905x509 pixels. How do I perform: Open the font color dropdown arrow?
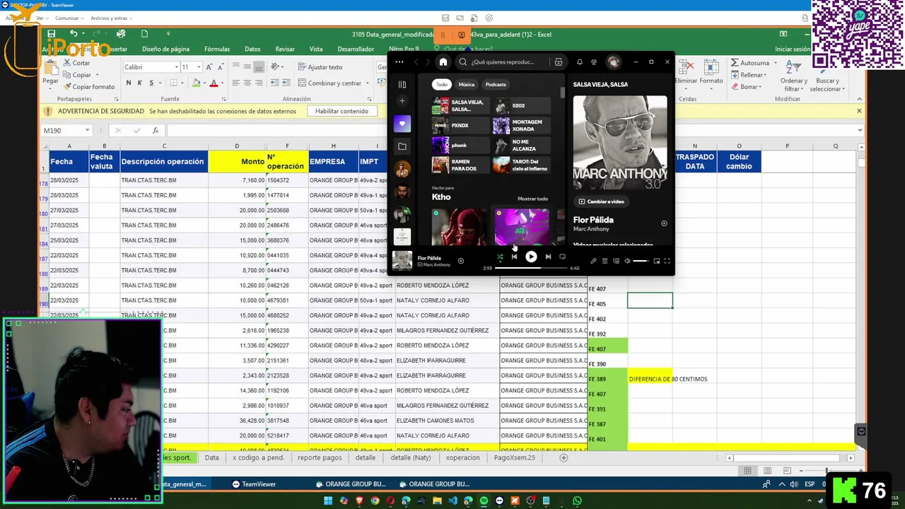pos(223,83)
